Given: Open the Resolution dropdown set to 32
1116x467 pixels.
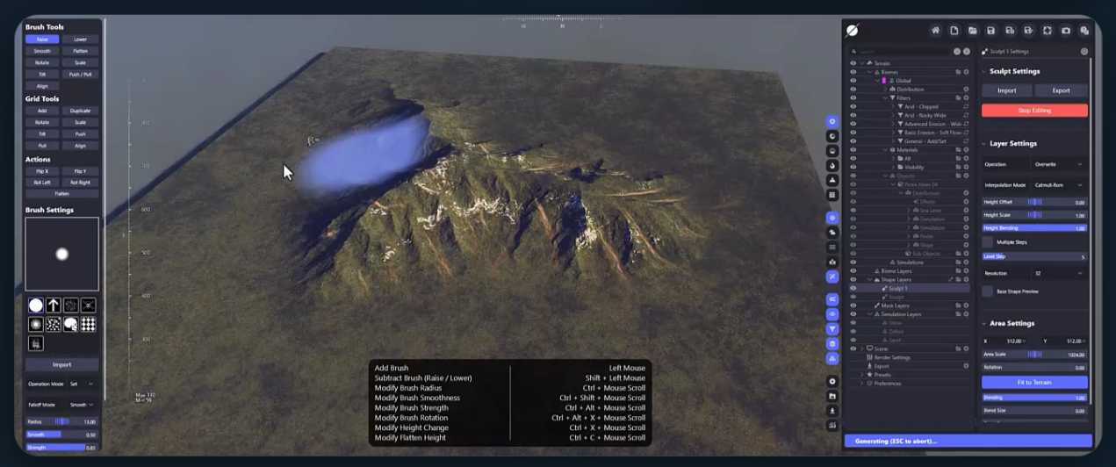Looking at the screenshot, I should click(x=1059, y=273).
